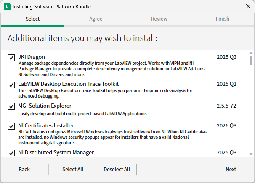
Task: Click the Back button
Action: (24, 170)
